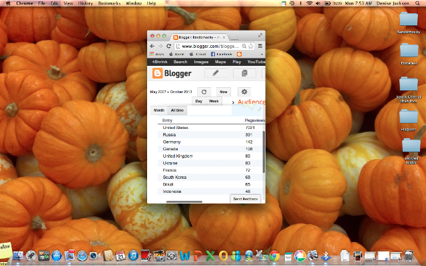Open the Window menu
Screen dimensions: 426x266
click(134, 3)
